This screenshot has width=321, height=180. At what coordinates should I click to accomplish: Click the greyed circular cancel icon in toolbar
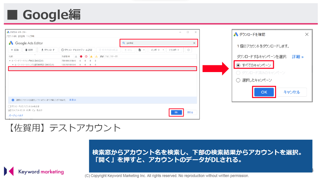[x=188, y=50]
